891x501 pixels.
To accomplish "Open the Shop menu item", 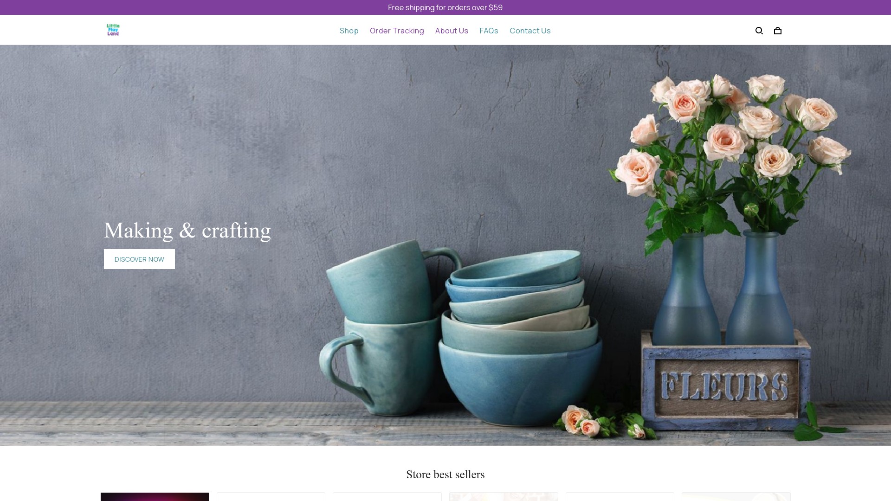I will [349, 31].
